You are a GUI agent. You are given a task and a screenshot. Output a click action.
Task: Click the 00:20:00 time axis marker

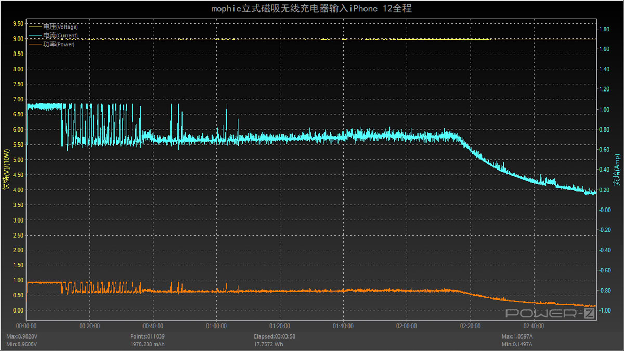(89, 326)
